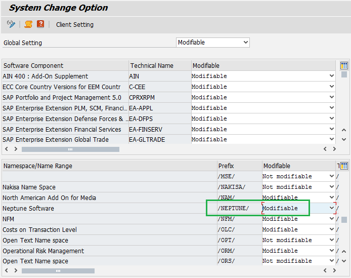Expand the /NEPTUNE/ Modifiable dropdown
The width and height of the screenshot is (351, 278).
pos(332,208)
